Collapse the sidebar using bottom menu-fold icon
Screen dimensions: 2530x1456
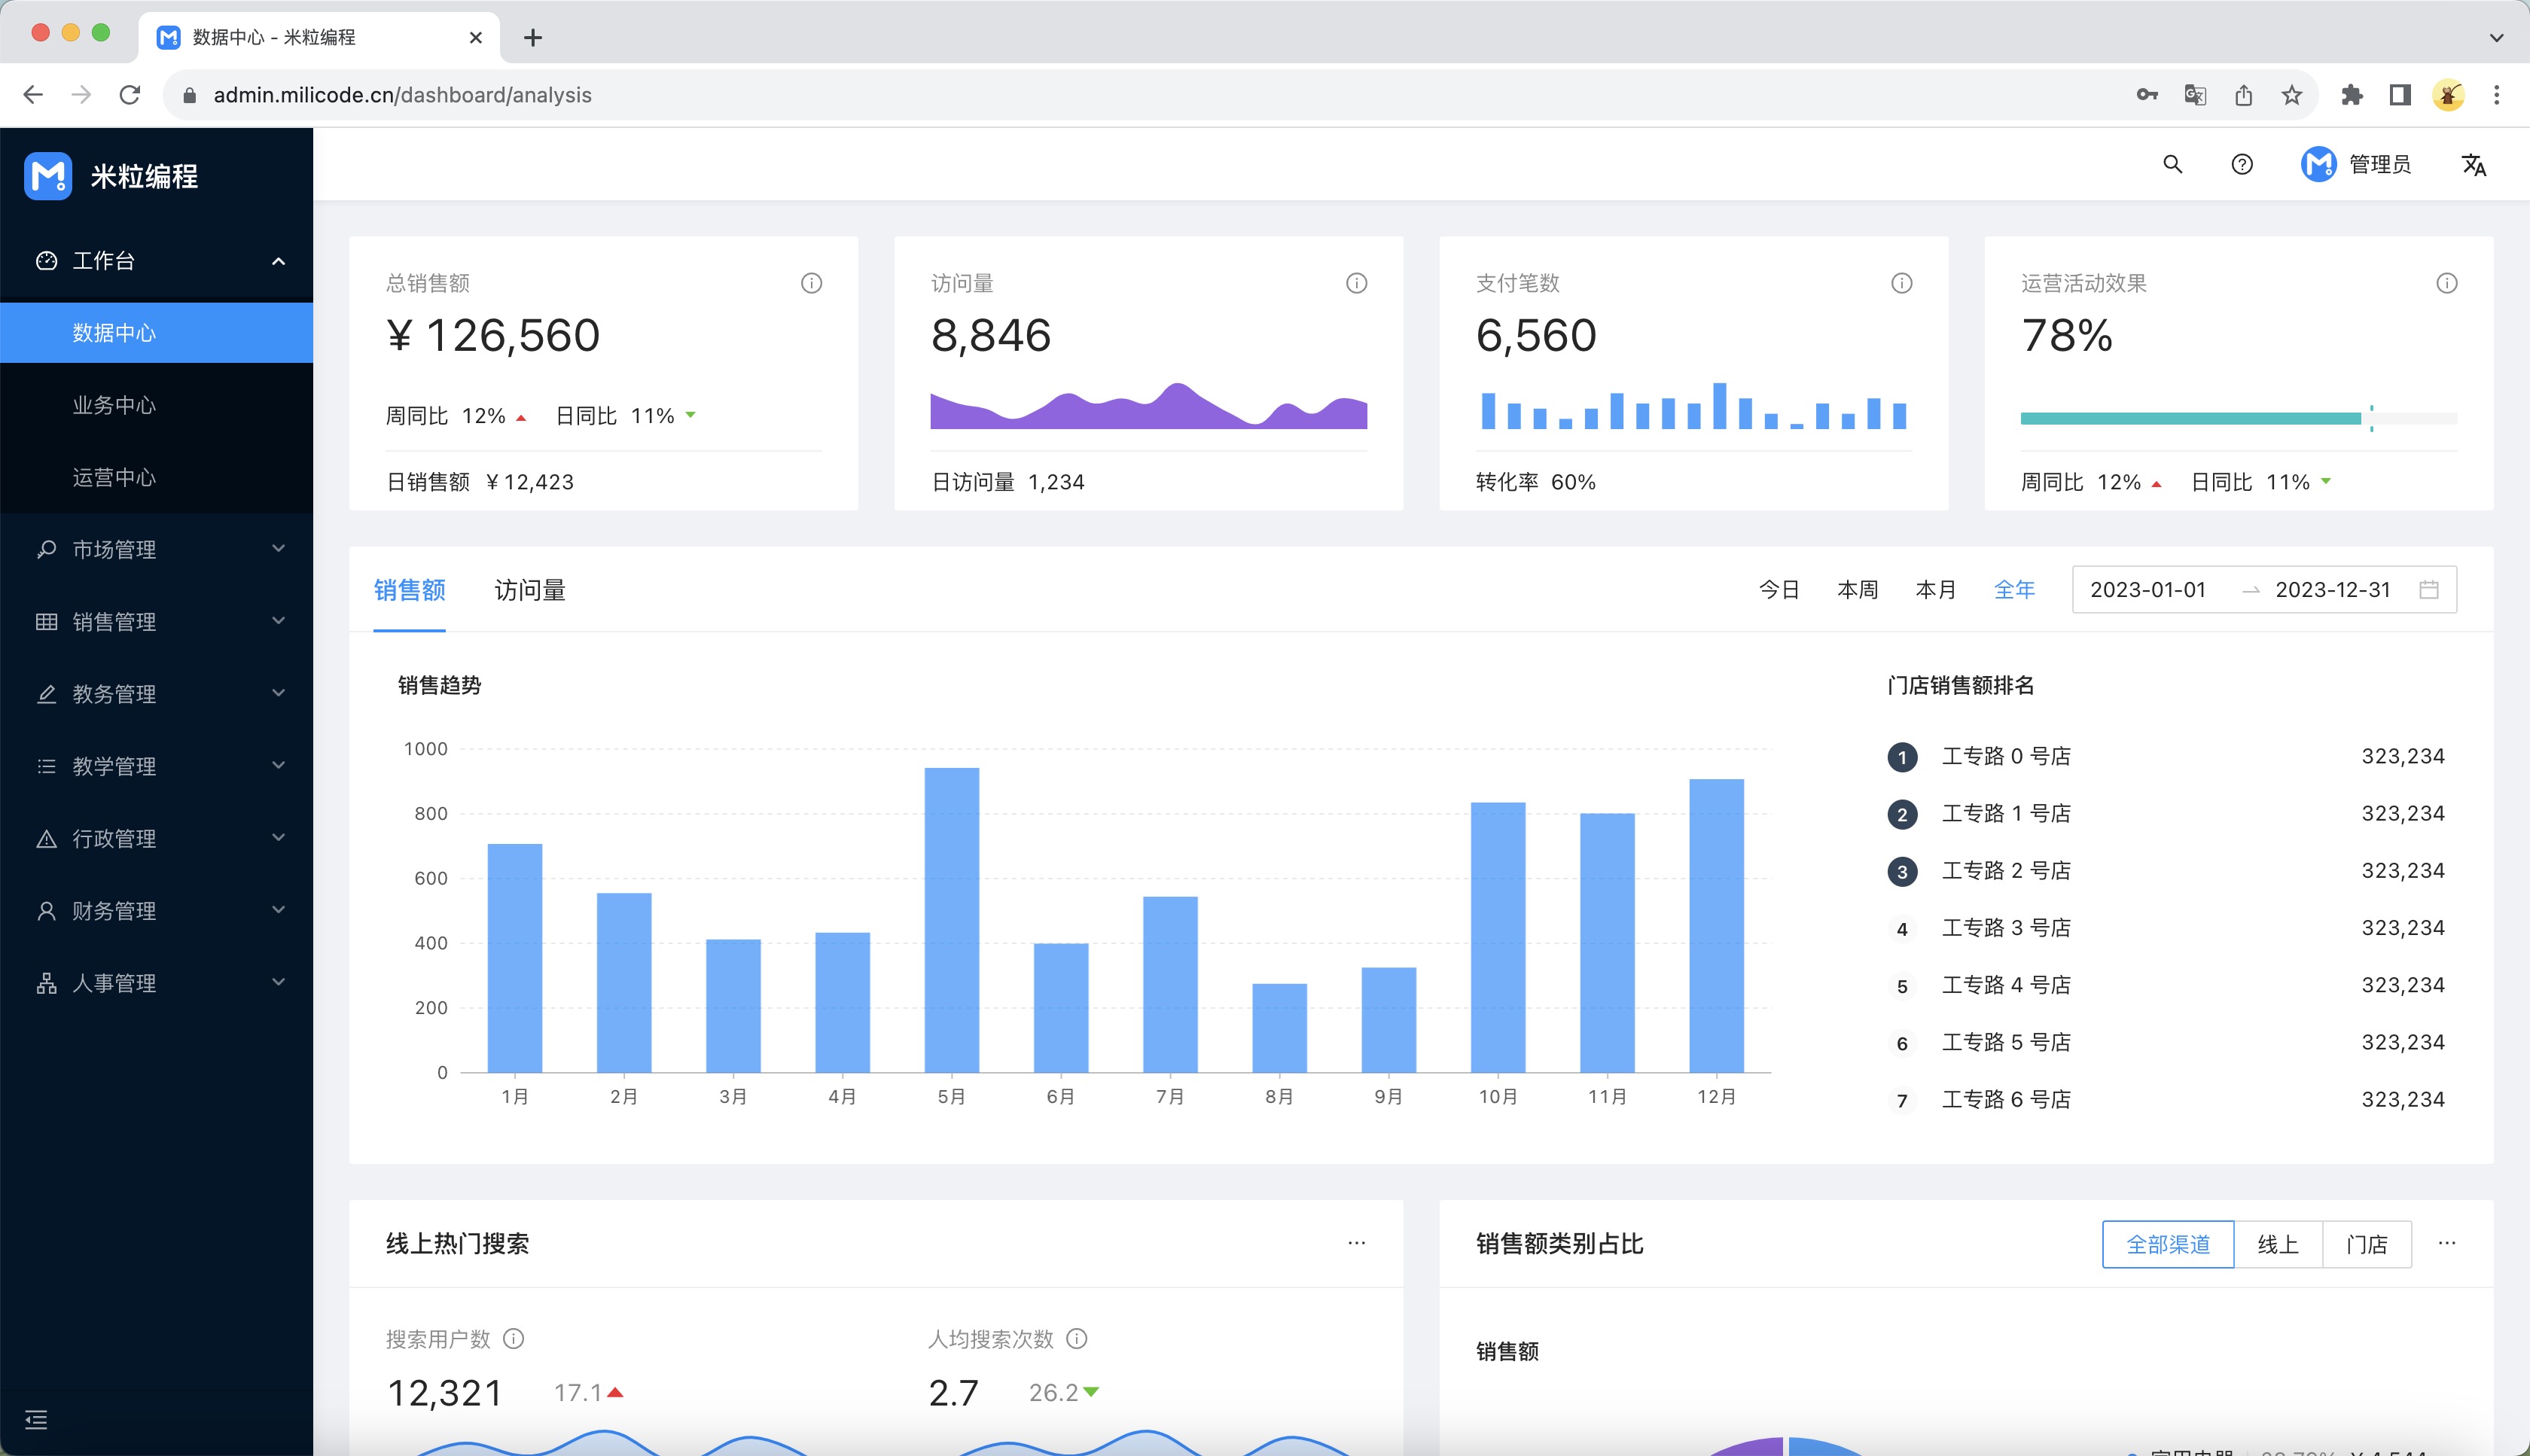[x=36, y=1419]
